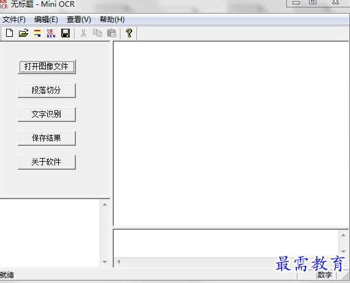Image resolution: width=350 pixels, height=283 pixels.
Task: Open the 文件(F) menu
Action: pyautogui.click(x=14, y=20)
